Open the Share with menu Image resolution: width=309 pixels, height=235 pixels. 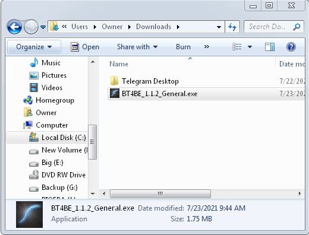pyautogui.click(x=137, y=47)
